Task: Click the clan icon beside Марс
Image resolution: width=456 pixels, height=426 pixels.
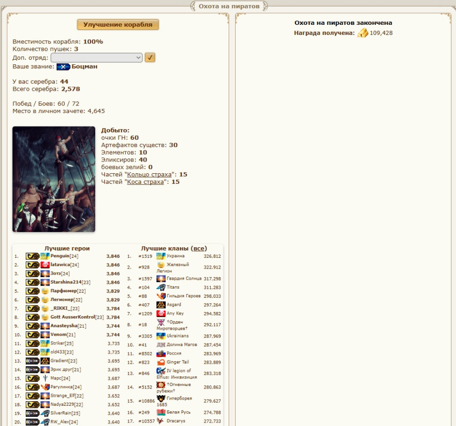Action: click(x=45, y=378)
